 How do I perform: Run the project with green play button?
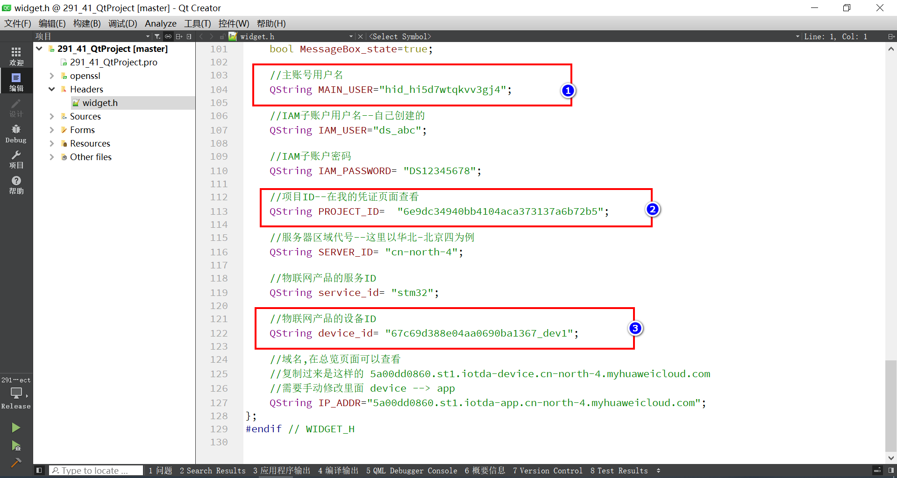[16, 427]
